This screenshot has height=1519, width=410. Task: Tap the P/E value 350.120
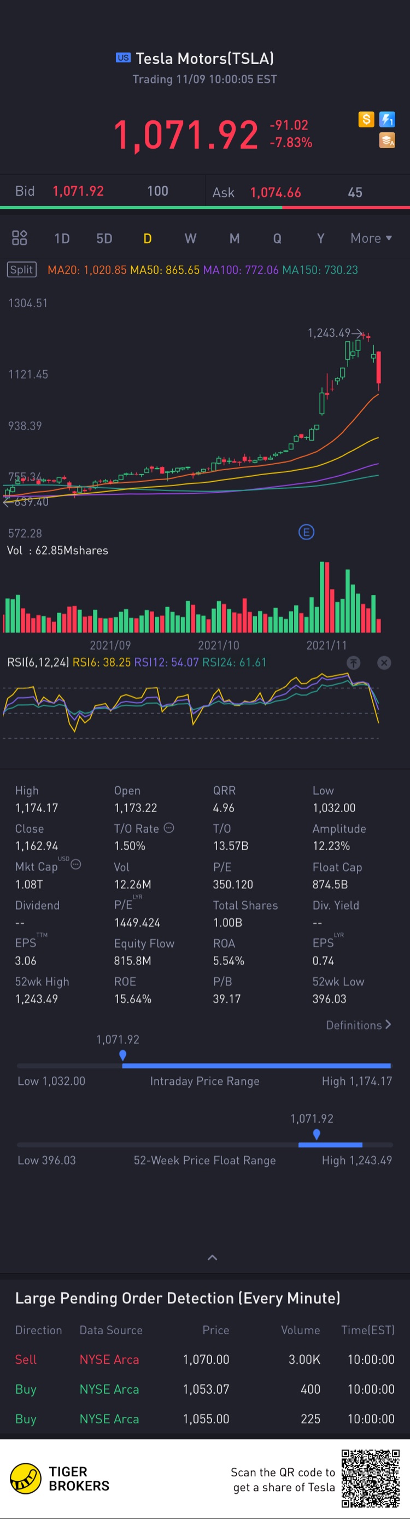click(233, 885)
